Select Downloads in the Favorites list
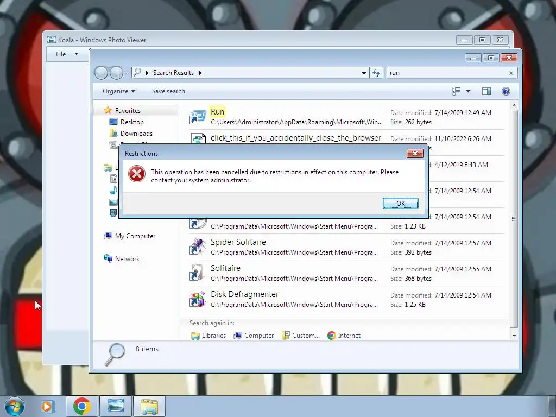 pyautogui.click(x=136, y=134)
